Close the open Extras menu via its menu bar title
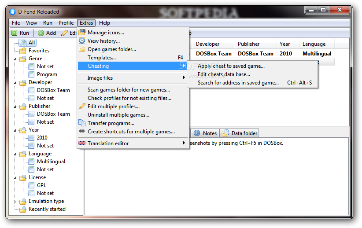362x228 pixels. pyautogui.click(x=86, y=23)
